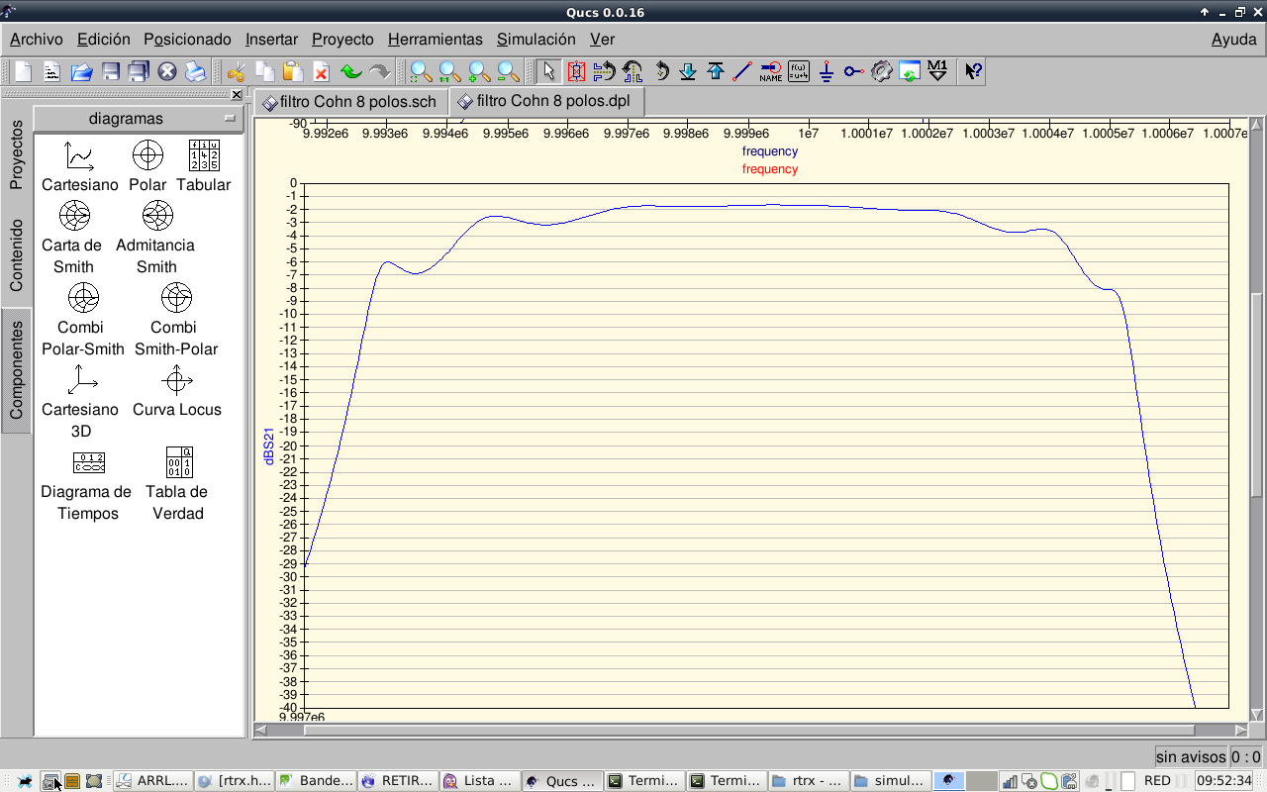Switch to Terminal window in taskbar
Image resolution: width=1267 pixels, height=792 pixels.
tap(643, 781)
